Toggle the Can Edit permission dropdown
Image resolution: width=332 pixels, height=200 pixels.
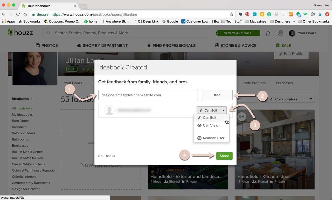(x=211, y=110)
